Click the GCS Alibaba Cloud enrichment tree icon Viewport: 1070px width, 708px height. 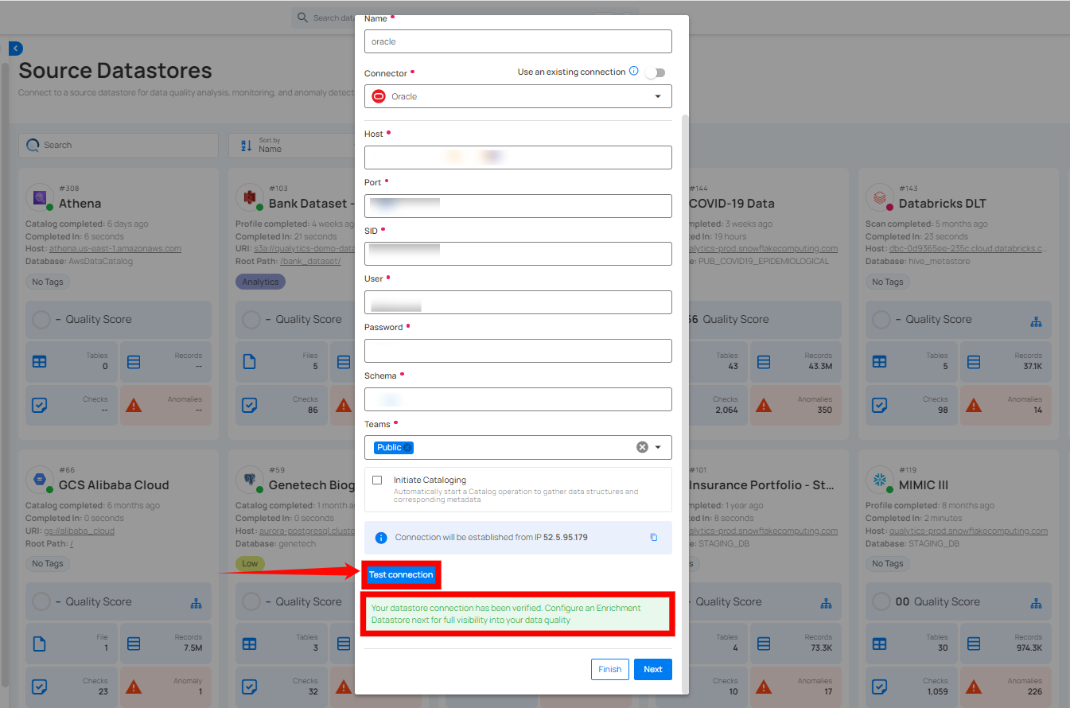click(196, 603)
